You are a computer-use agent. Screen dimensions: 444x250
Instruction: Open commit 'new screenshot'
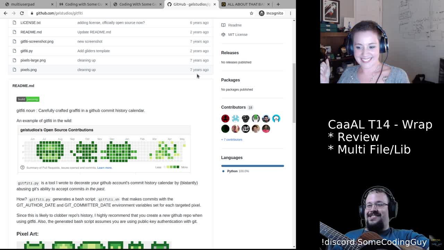pos(90,41)
